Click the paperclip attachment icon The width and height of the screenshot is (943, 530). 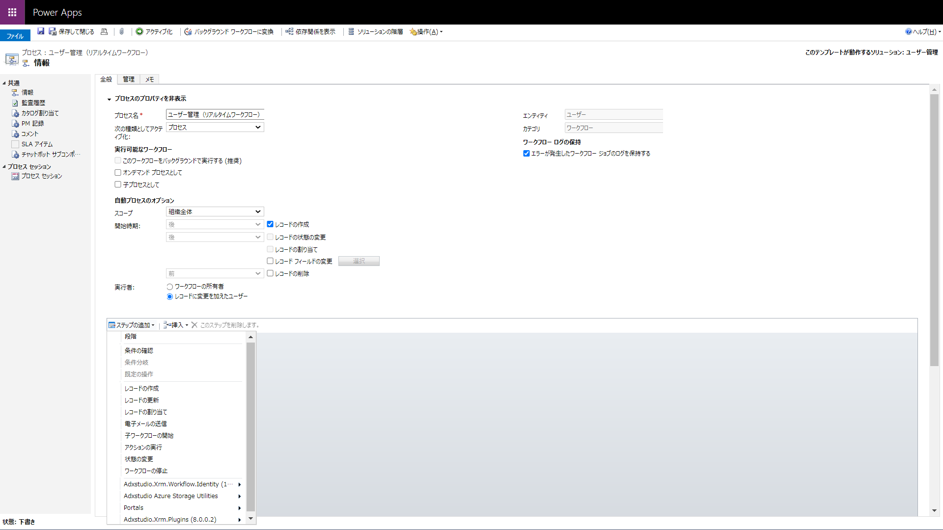coord(121,31)
